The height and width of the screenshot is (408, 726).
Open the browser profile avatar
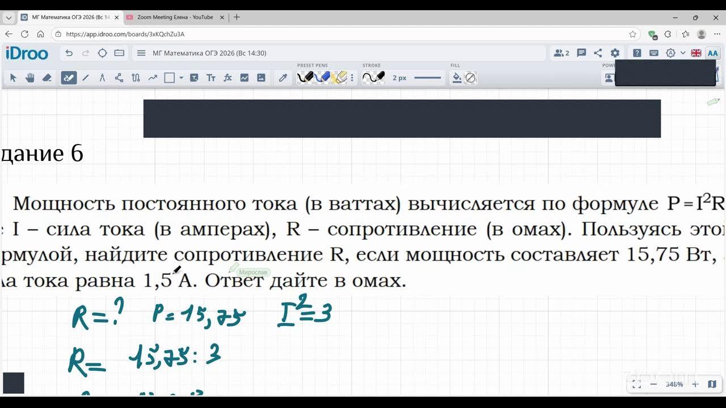(x=702, y=34)
